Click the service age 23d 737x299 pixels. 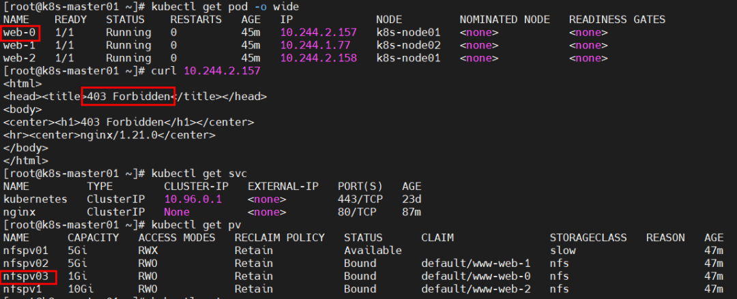pyautogui.click(x=411, y=199)
